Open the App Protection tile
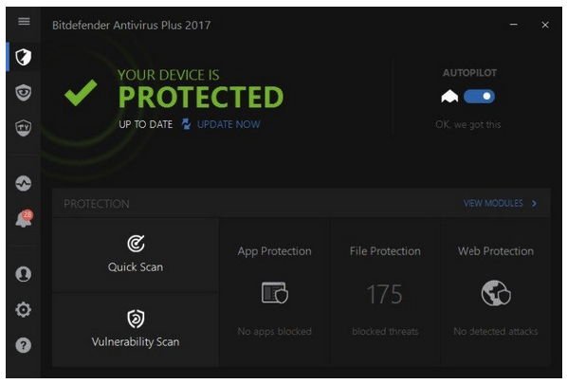567x384 pixels. pyautogui.click(x=275, y=292)
